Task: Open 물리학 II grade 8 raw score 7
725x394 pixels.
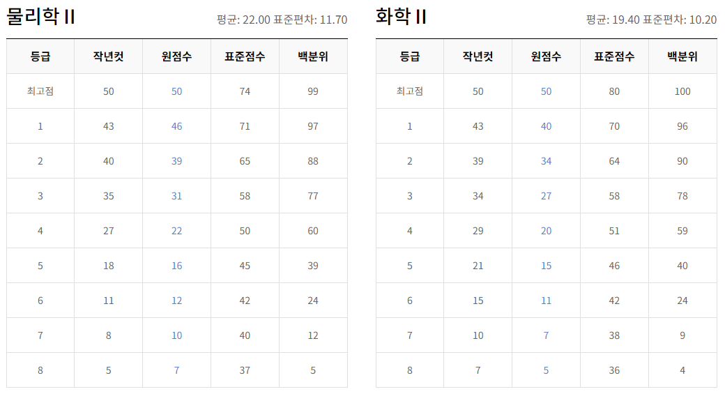Action: (x=176, y=370)
